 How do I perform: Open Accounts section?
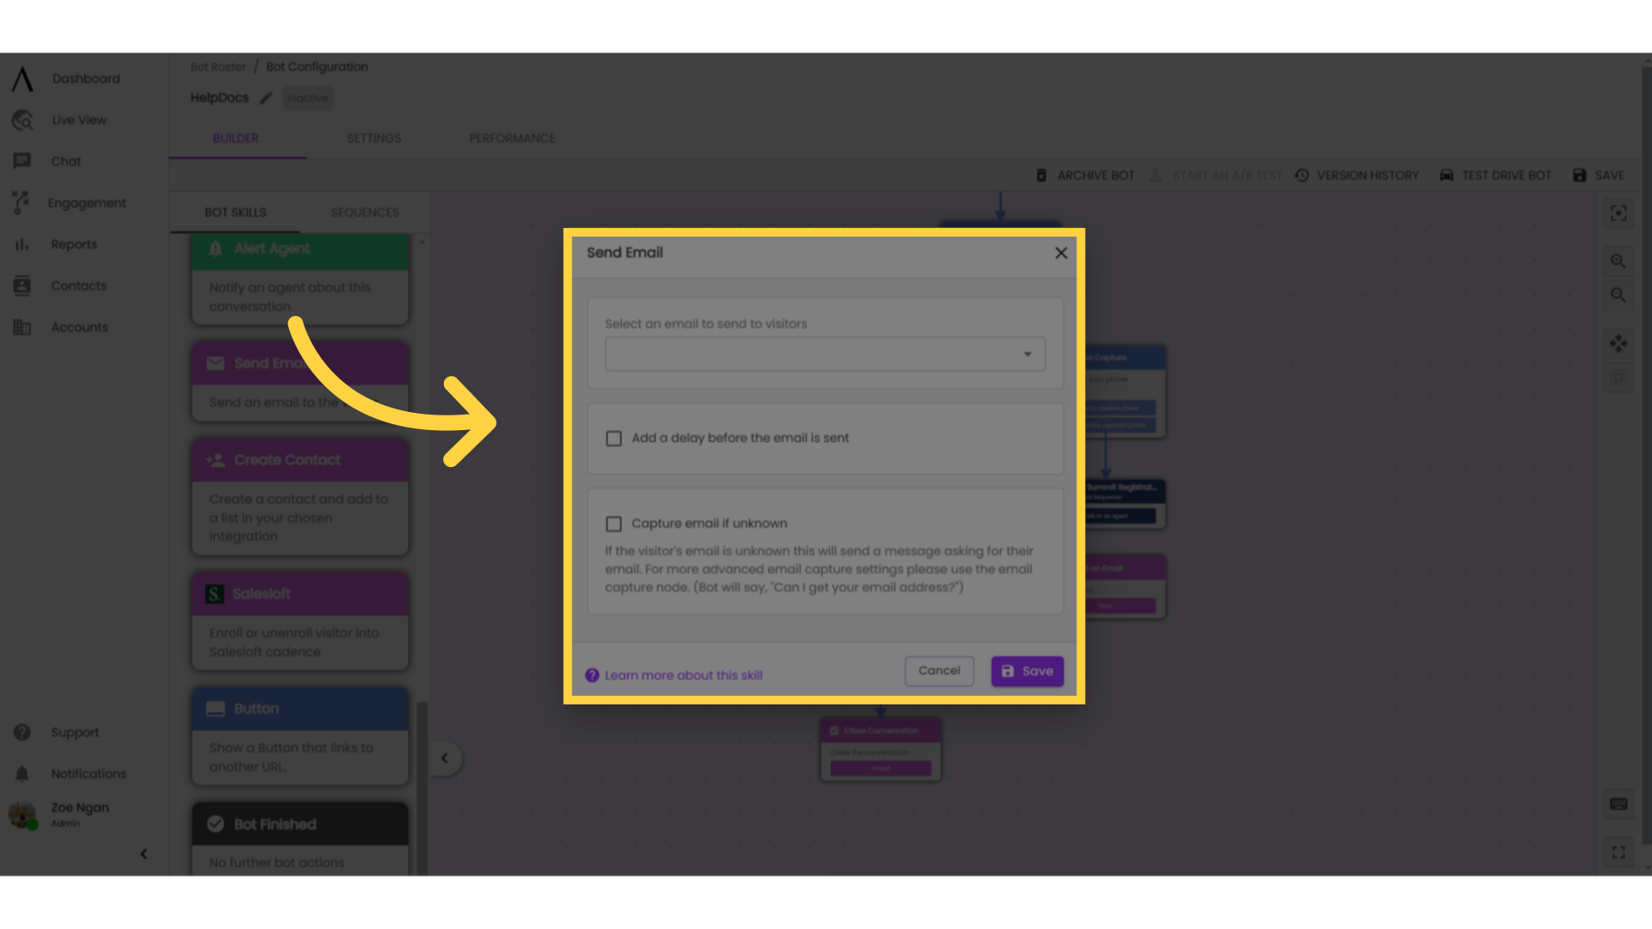[x=79, y=327]
